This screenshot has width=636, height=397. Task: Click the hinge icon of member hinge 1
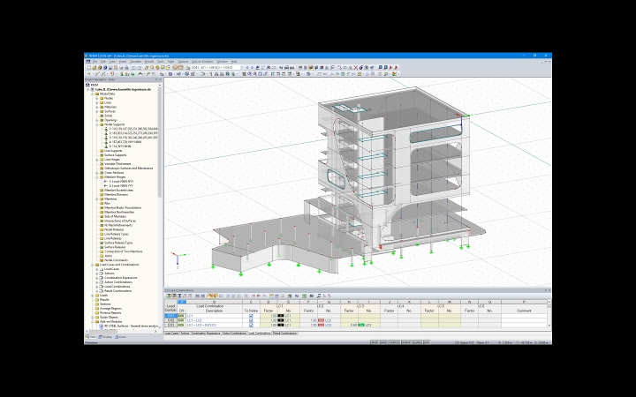(x=106, y=182)
